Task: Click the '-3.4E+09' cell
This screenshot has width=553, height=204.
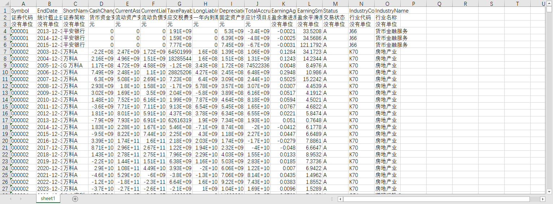Action: (257, 31)
